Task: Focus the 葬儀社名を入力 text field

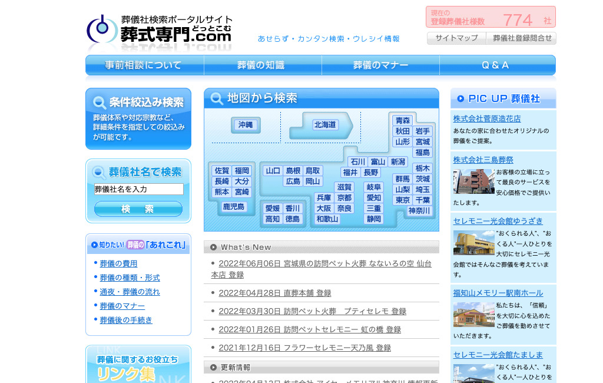Action: [x=138, y=189]
